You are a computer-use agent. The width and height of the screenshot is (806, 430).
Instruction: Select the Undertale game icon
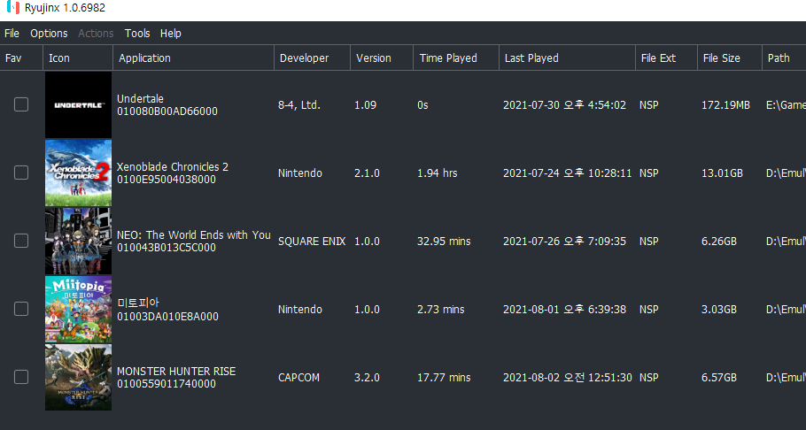click(78, 104)
